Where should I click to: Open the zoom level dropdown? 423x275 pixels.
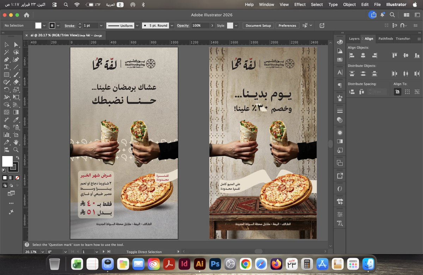click(x=43, y=252)
